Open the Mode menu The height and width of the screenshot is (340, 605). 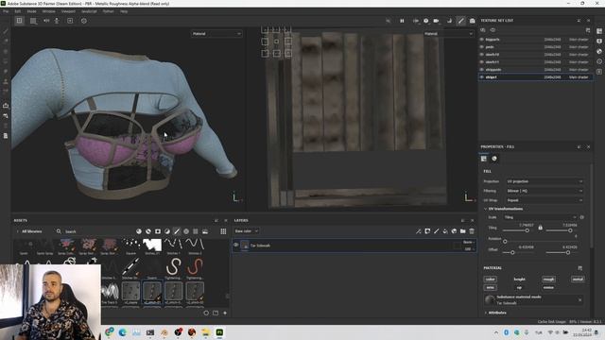point(31,11)
